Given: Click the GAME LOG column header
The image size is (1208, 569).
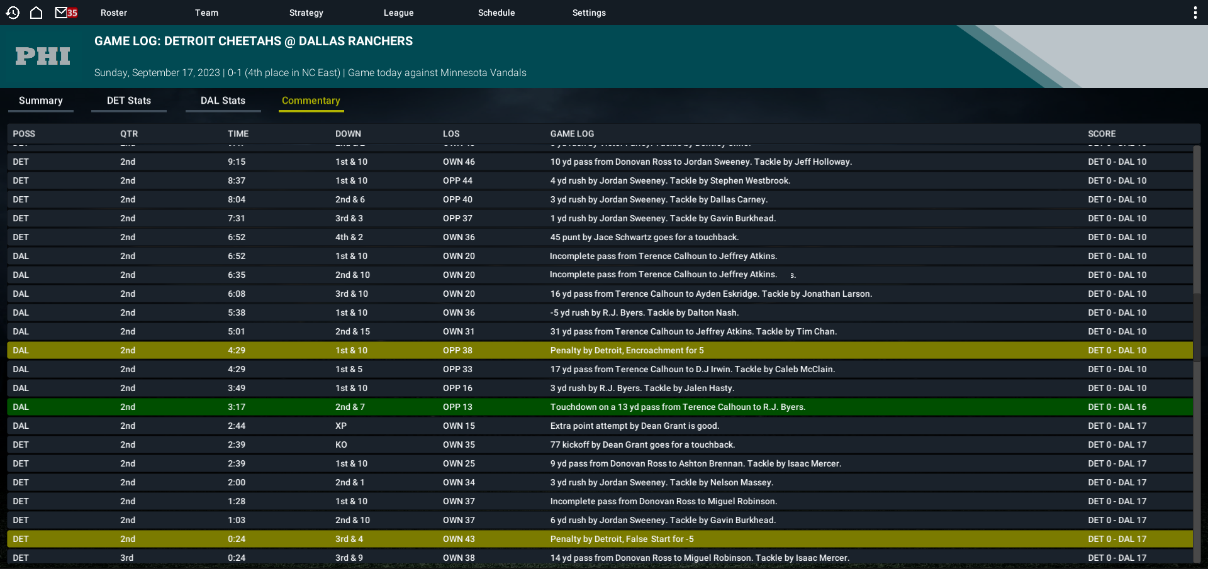Looking at the screenshot, I should [x=572, y=134].
